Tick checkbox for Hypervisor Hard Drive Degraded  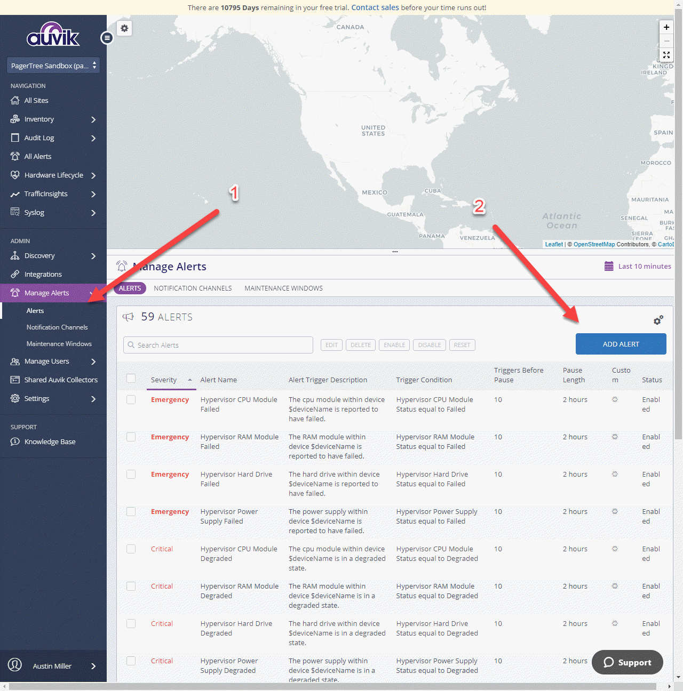click(131, 624)
